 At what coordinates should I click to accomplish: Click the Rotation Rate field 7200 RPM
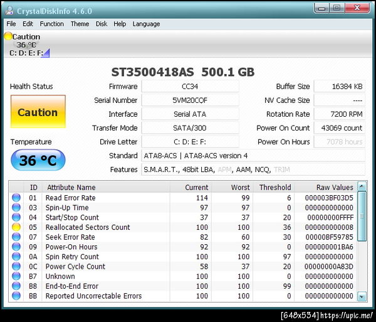[340, 114]
